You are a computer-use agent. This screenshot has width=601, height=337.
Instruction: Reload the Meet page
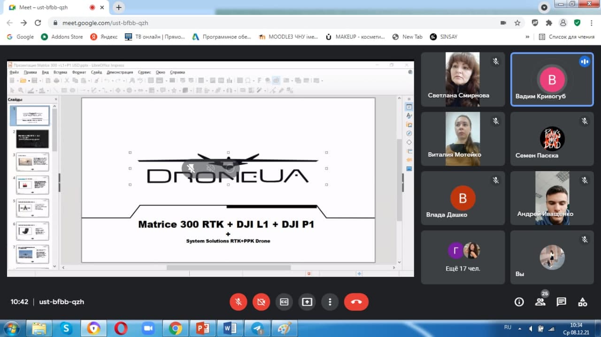[x=38, y=22]
